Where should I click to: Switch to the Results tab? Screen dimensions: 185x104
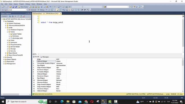[36, 57]
